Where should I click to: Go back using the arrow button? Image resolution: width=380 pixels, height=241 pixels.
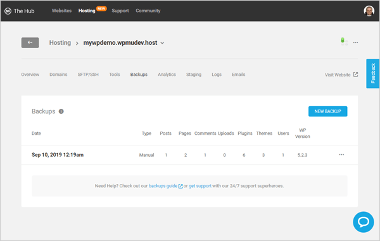pos(30,42)
